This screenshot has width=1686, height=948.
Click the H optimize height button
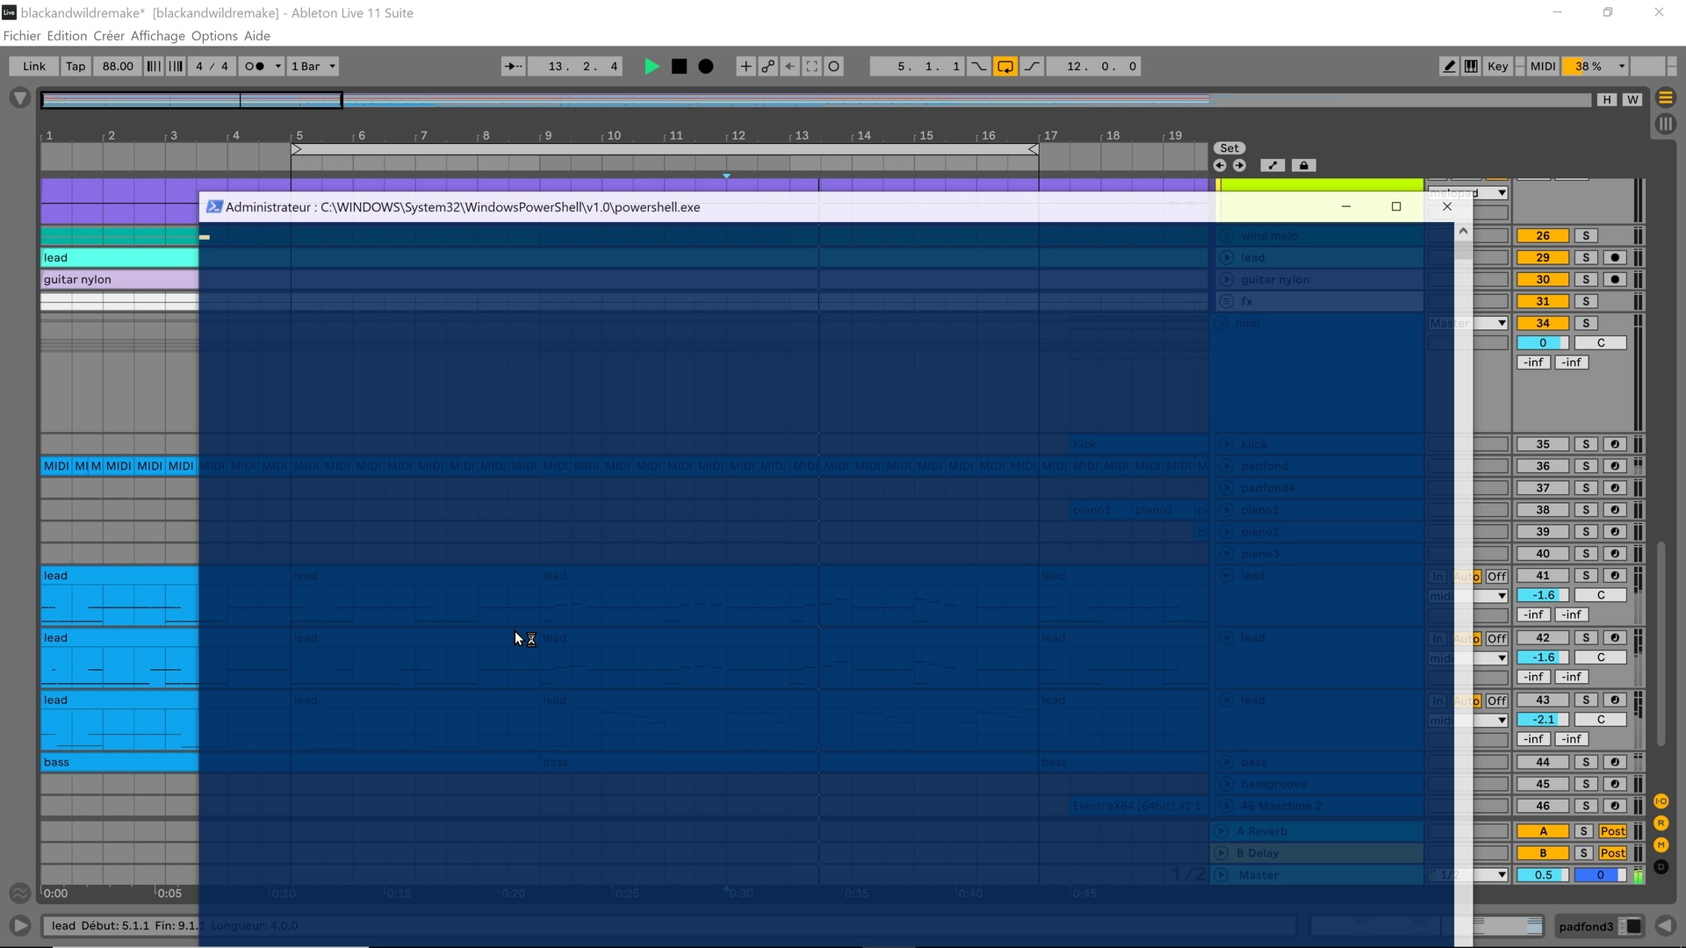click(x=1607, y=99)
